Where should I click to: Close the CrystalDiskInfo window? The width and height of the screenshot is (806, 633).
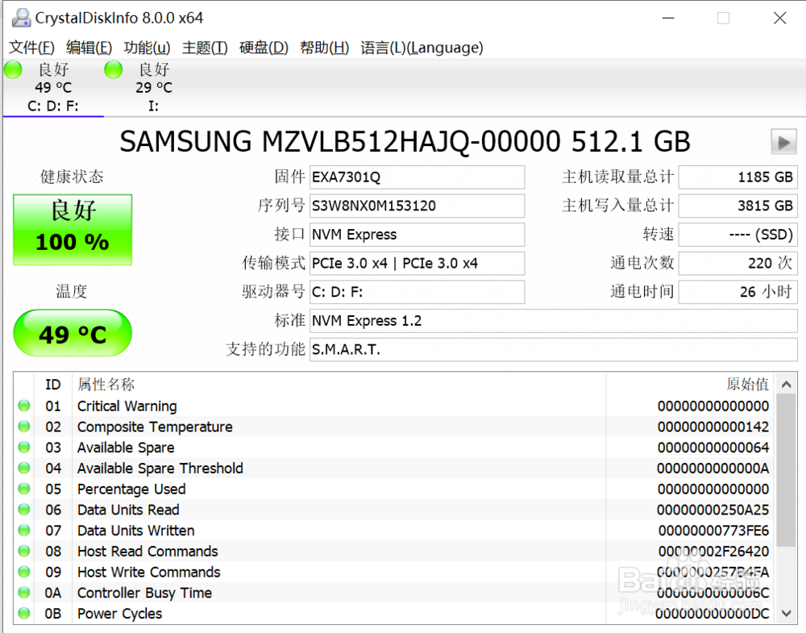[779, 19]
